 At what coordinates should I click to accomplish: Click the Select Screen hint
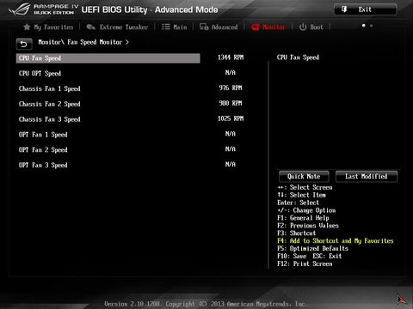click(305, 187)
